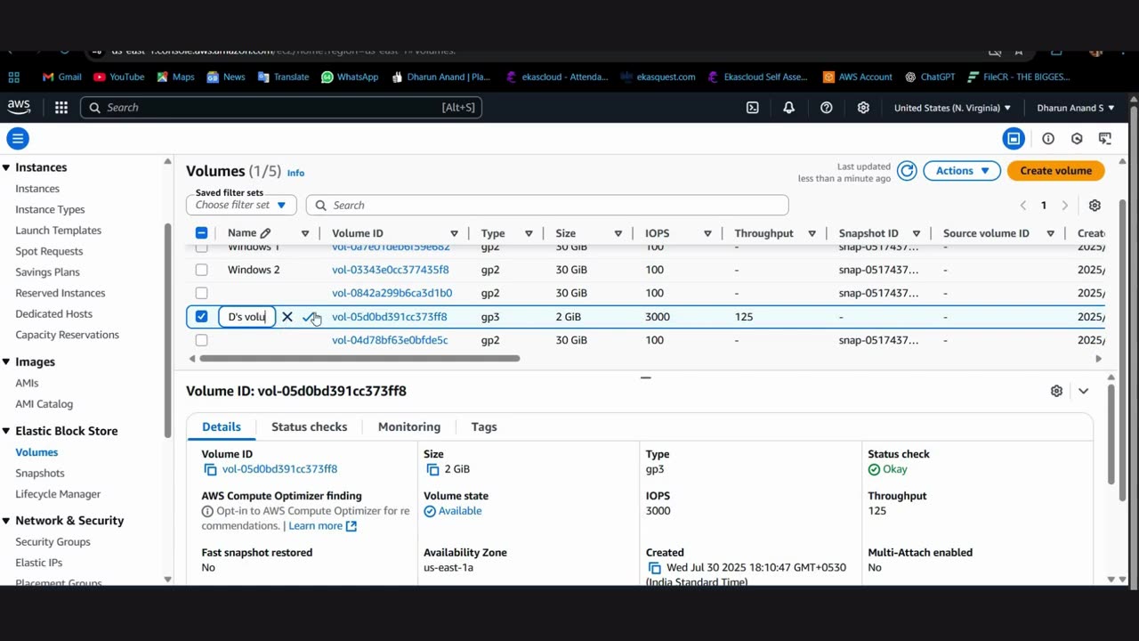The image size is (1139, 641).
Task: Open the Info link next to Volumes
Action: [x=295, y=173]
